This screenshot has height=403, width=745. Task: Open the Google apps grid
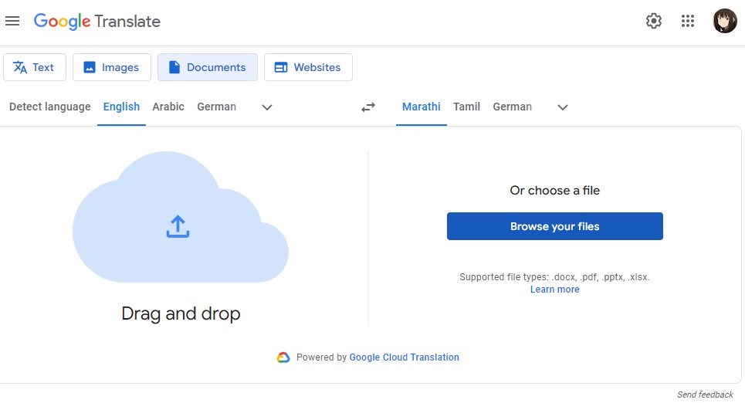(x=688, y=21)
